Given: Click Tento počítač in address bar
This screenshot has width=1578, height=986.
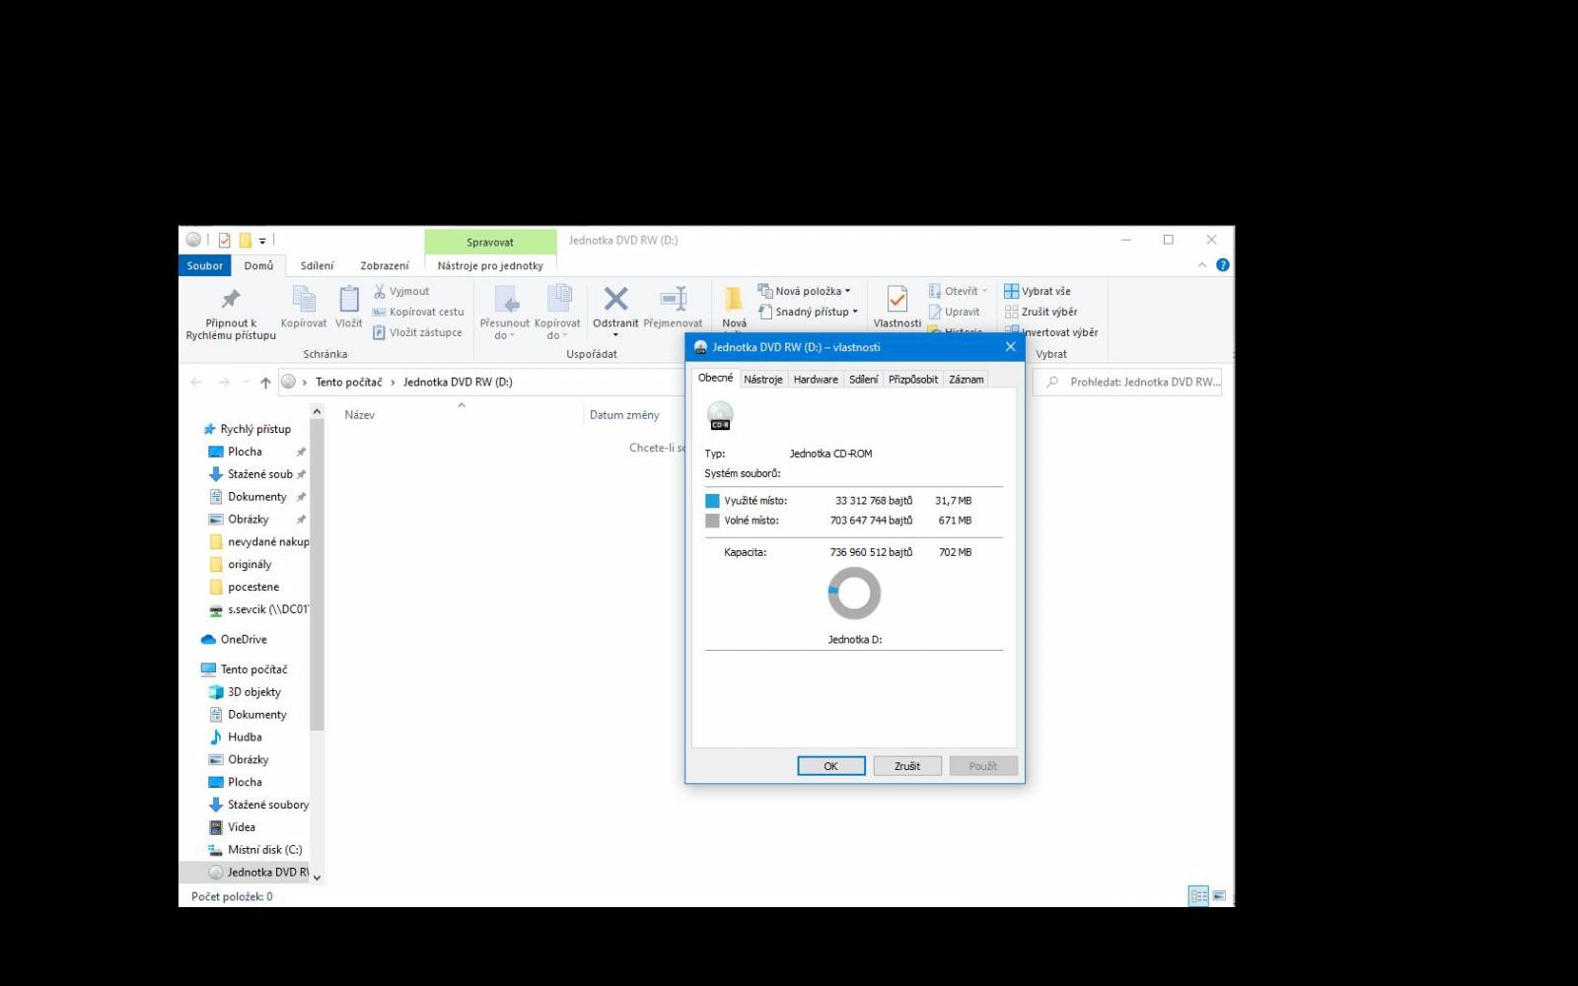Looking at the screenshot, I should [x=349, y=383].
